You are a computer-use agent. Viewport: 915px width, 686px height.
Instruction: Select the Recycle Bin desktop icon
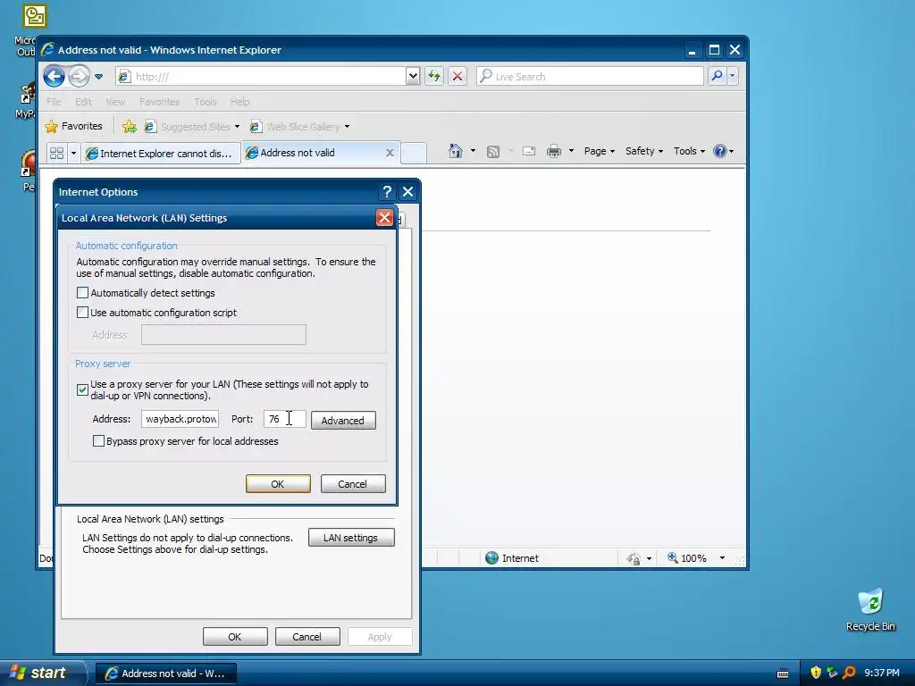coord(870,610)
